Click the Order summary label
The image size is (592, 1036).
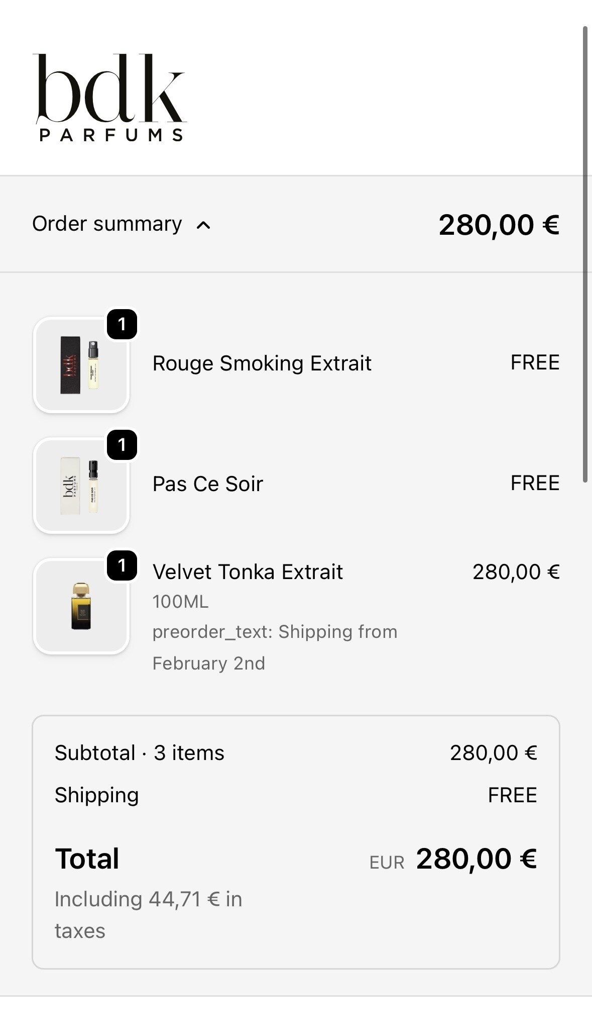click(107, 224)
